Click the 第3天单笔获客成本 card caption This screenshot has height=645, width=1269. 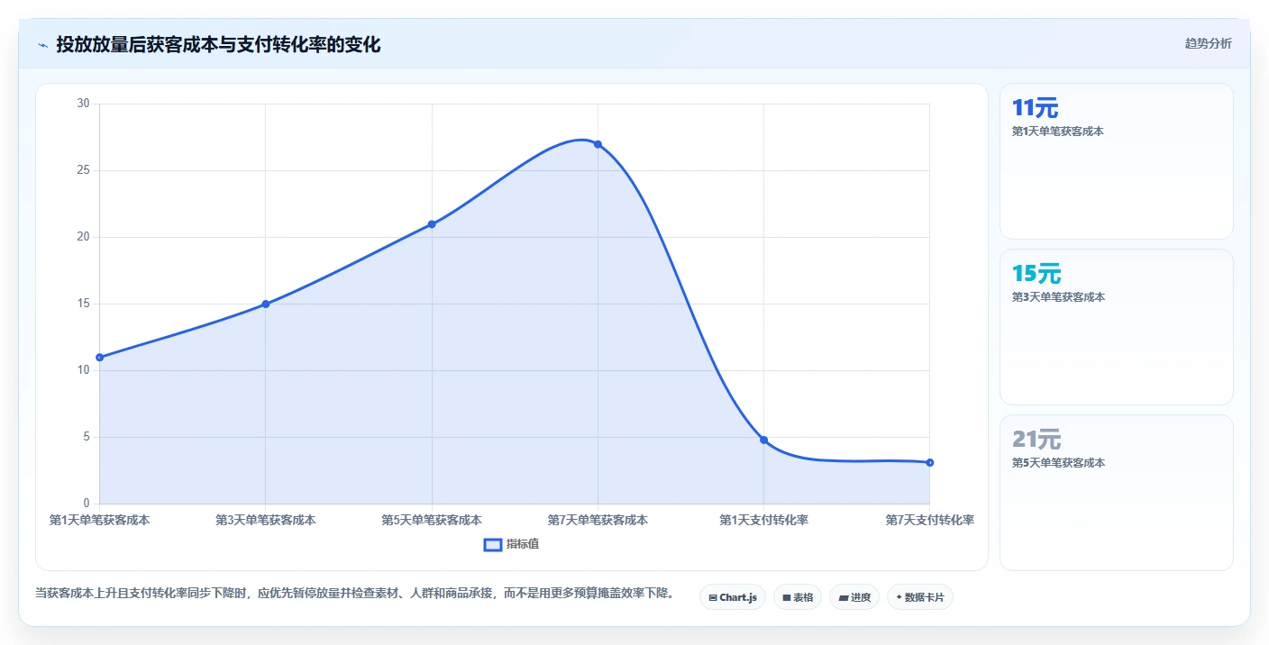point(1058,297)
